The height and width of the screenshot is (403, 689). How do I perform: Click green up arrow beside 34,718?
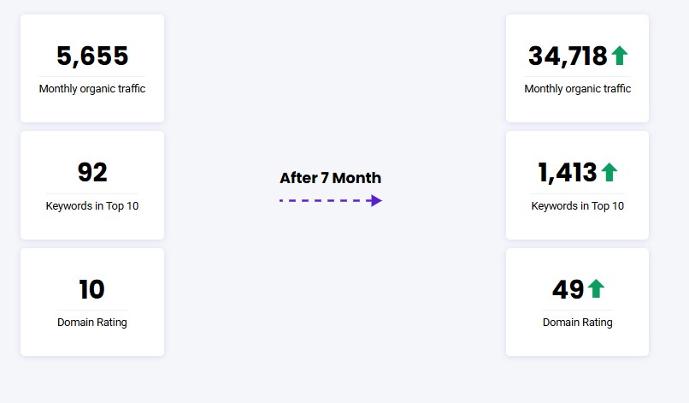[x=620, y=56]
